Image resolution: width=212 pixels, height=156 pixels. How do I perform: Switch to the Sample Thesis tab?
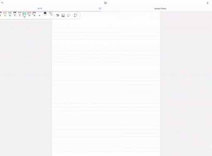[160, 9]
